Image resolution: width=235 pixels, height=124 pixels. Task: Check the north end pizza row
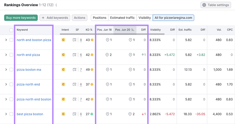[11, 55]
